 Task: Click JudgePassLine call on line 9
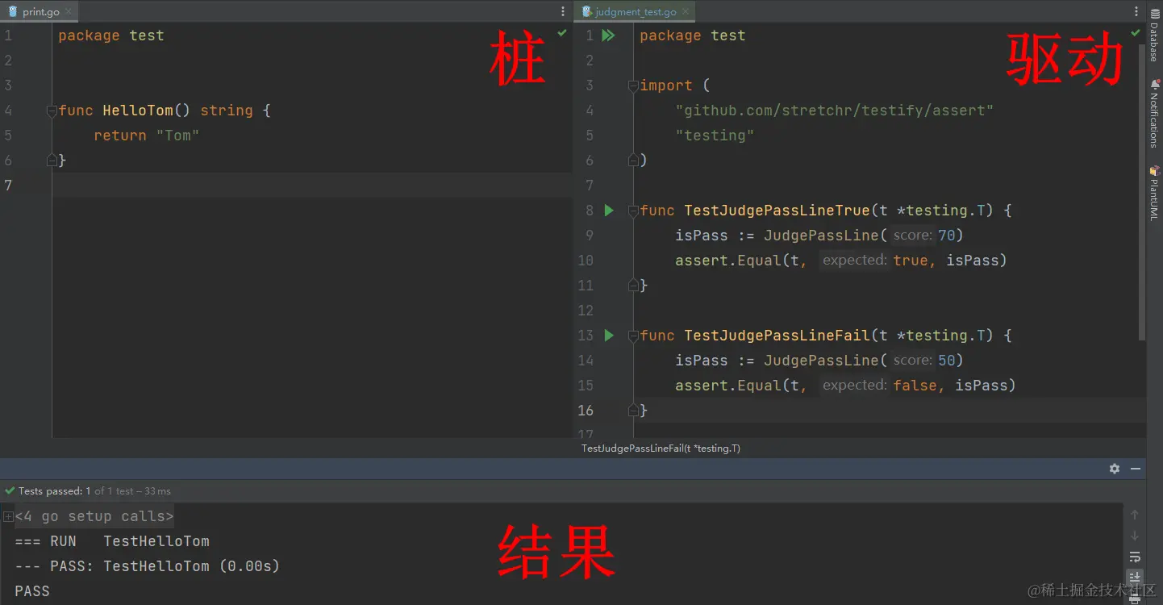[x=821, y=236]
